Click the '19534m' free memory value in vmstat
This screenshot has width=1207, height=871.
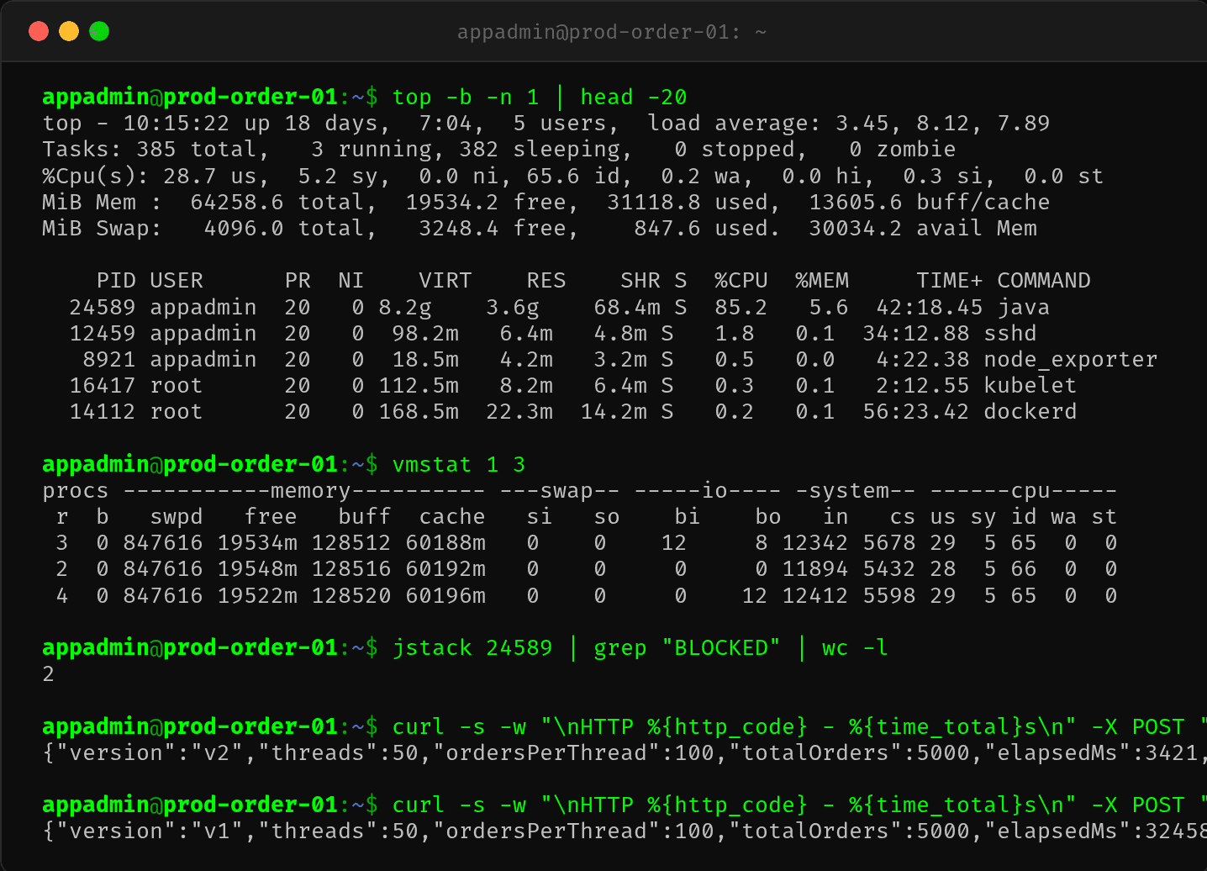(x=257, y=543)
